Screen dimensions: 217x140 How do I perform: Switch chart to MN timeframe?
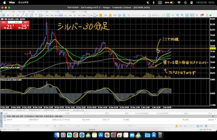tap(84, 15)
